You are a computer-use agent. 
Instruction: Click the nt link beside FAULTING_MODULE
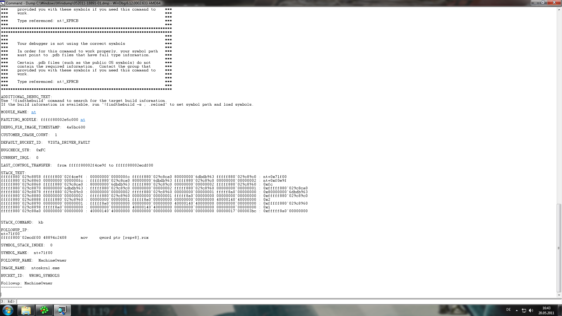pyautogui.click(x=83, y=120)
